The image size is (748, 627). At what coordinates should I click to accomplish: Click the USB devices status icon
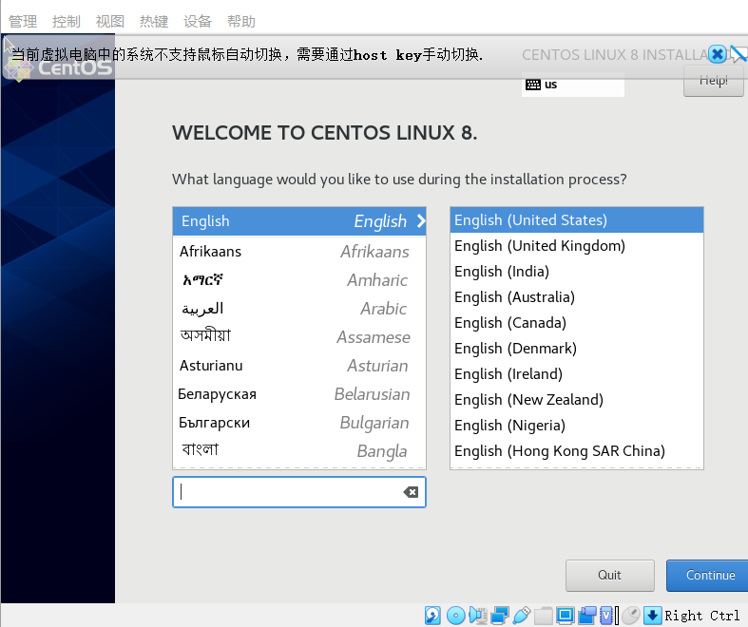click(522, 616)
